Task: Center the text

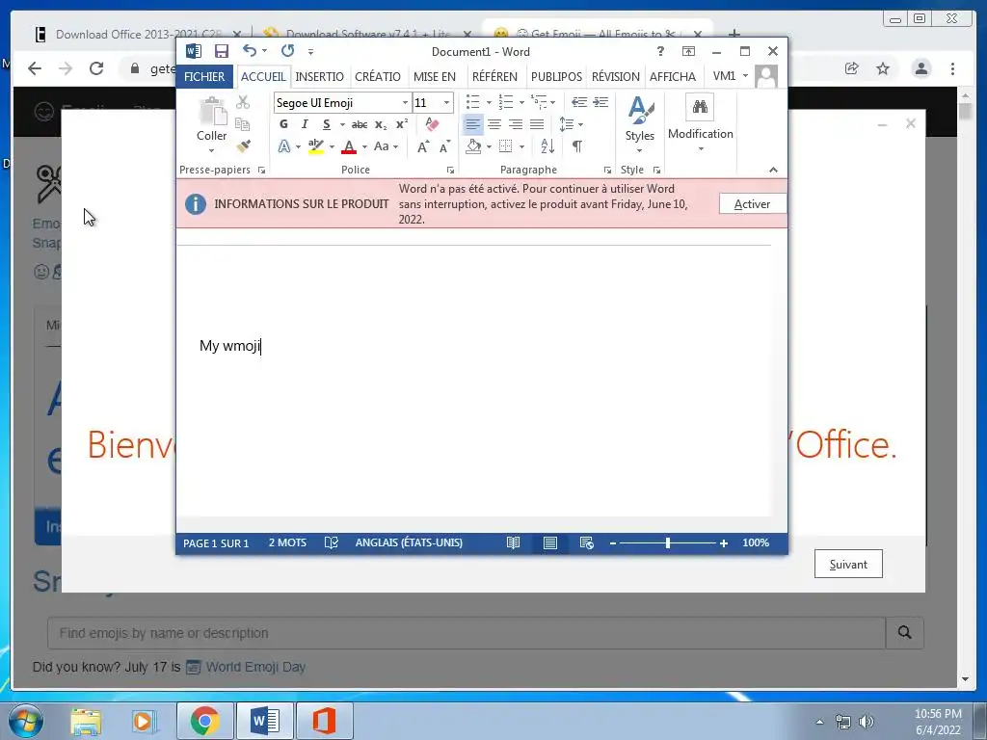Action: click(494, 124)
